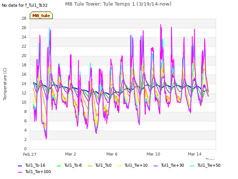Image resolution: width=238 pixels, height=179 pixels.
Task: Select the Tul1_Ts-16 legend label
Action: pyautogui.click(x=35, y=166)
